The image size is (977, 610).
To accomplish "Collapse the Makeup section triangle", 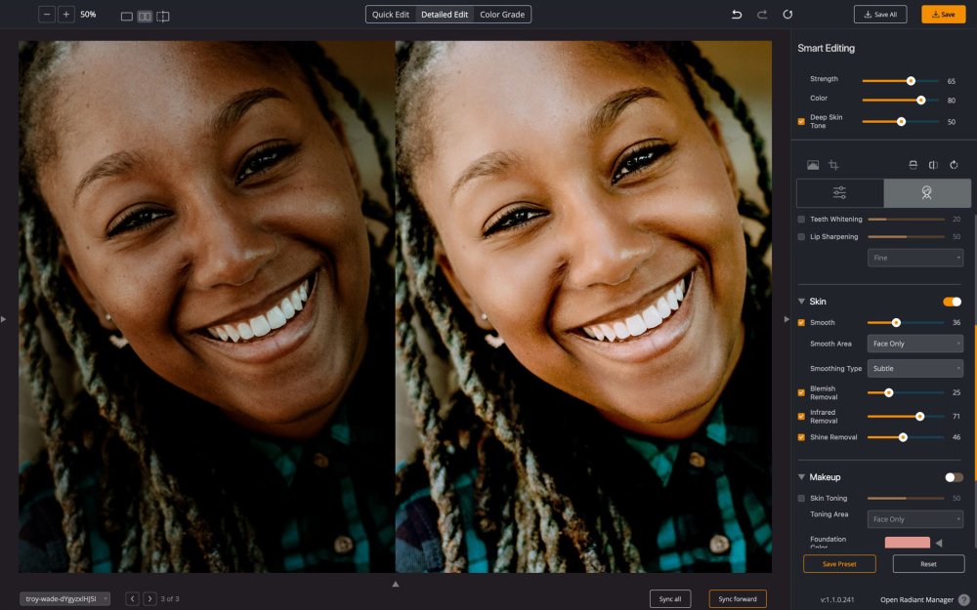I will coord(802,477).
